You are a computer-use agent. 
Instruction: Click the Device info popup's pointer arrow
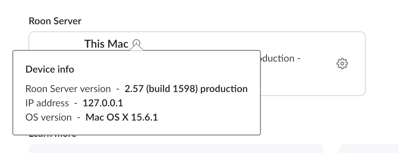coord(137,48)
